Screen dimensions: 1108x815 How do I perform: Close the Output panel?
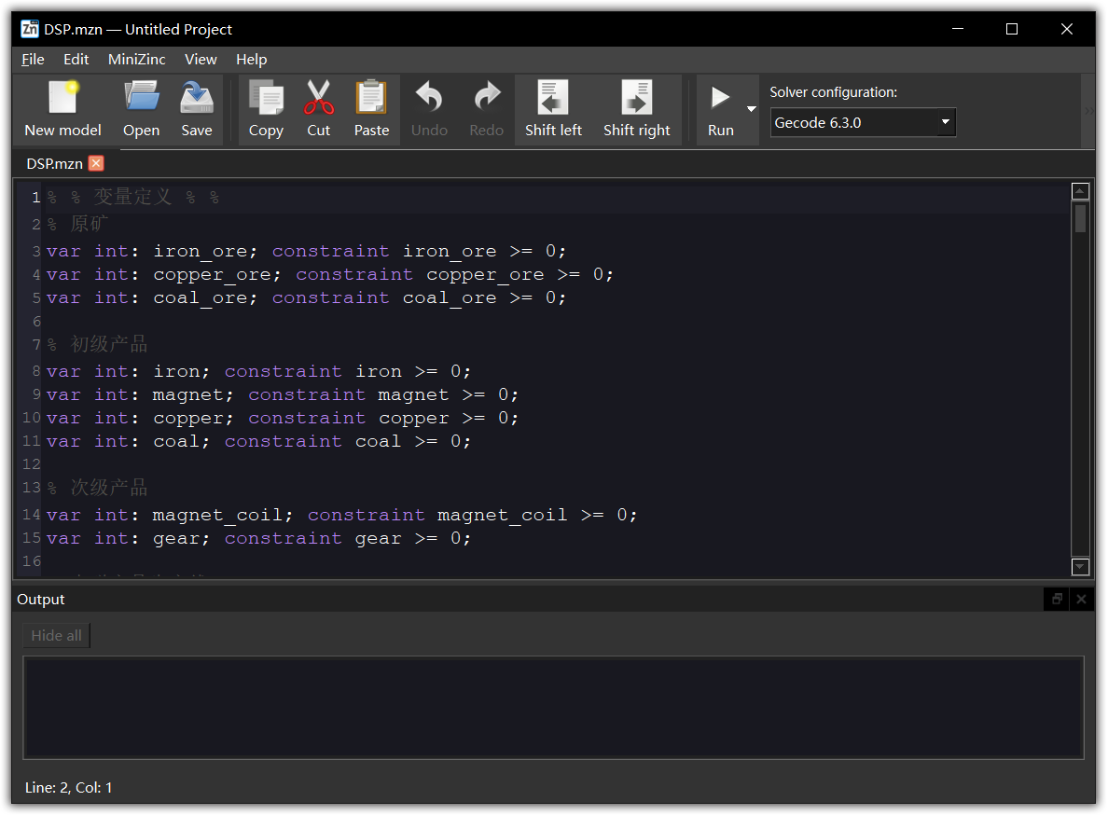[1082, 600]
